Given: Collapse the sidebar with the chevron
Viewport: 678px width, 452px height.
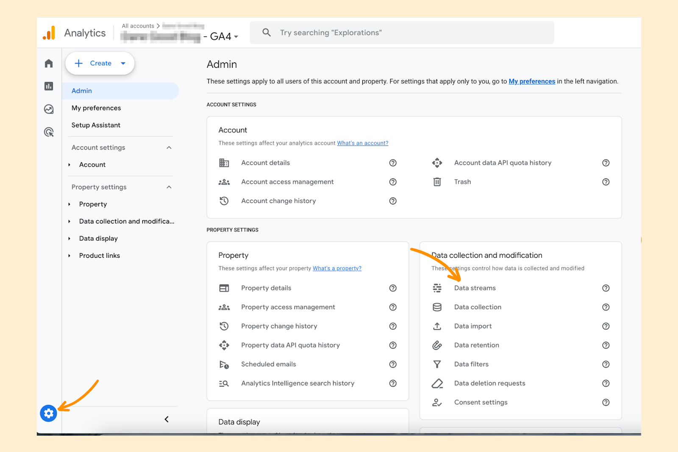Looking at the screenshot, I should [x=166, y=419].
